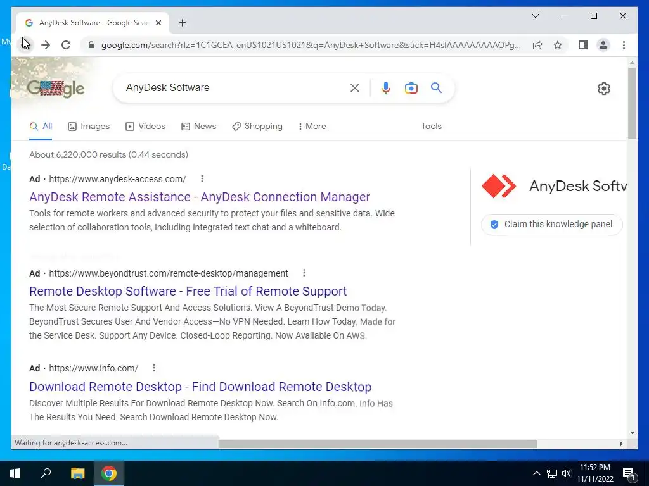Viewport: 649px width, 486px height.
Task: Open a new browser tab
Action: pyautogui.click(x=182, y=23)
